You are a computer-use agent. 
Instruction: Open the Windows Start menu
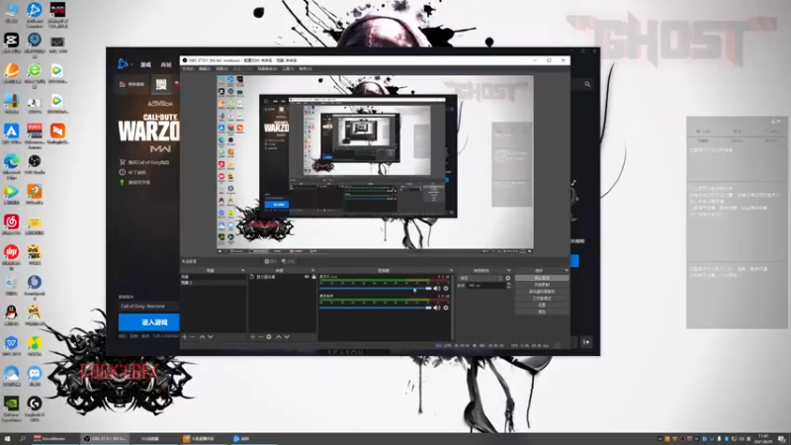[x=7, y=439]
